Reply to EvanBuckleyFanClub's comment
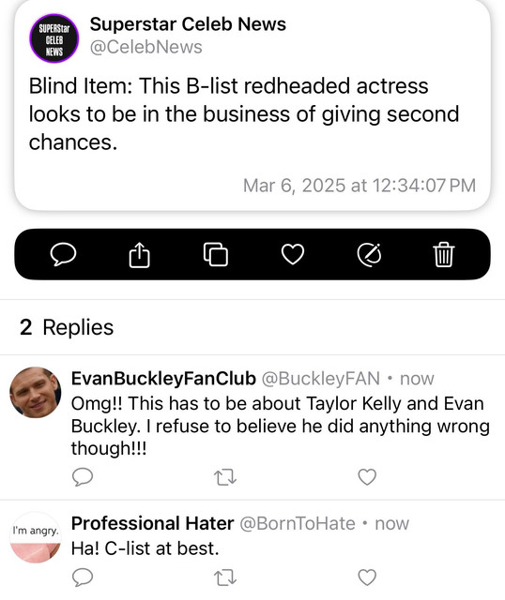The width and height of the screenshot is (505, 600). coord(83,477)
